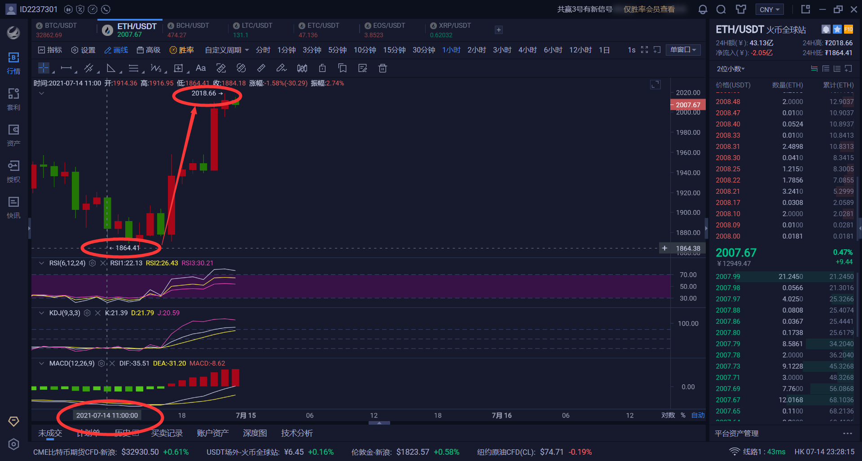The height and width of the screenshot is (461, 862).
Task: Open 高级 advanced options
Action: (x=148, y=50)
